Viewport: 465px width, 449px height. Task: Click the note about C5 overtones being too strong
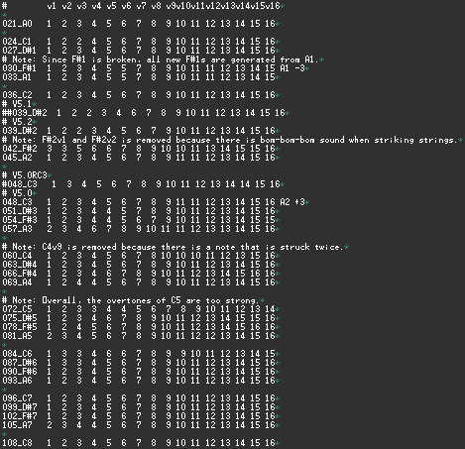point(131,300)
